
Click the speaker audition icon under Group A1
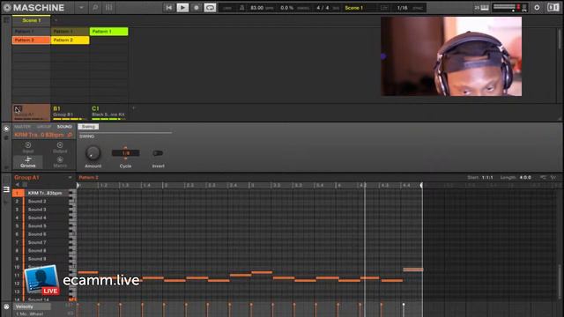click(x=18, y=185)
